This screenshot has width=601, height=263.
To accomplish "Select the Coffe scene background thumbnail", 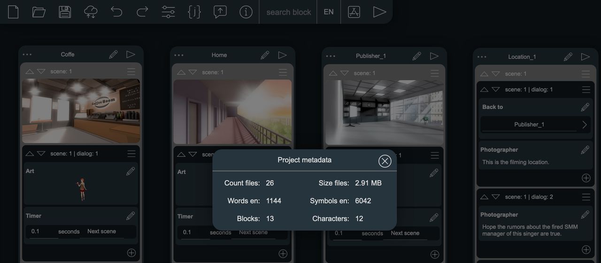I will pyautogui.click(x=81, y=111).
